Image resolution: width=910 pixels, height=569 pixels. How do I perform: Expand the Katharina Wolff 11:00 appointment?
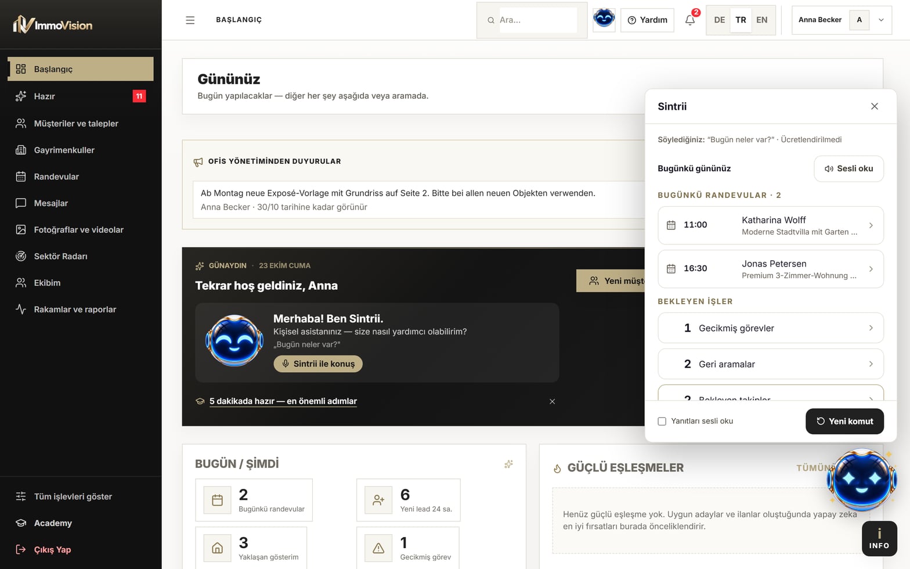pyautogui.click(x=771, y=225)
